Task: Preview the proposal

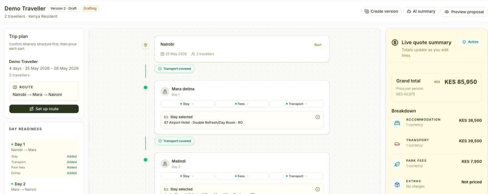Action: tap(464, 12)
